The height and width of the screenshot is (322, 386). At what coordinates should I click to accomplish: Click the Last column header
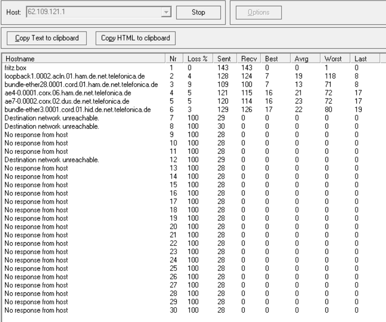[x=365, y=59]
